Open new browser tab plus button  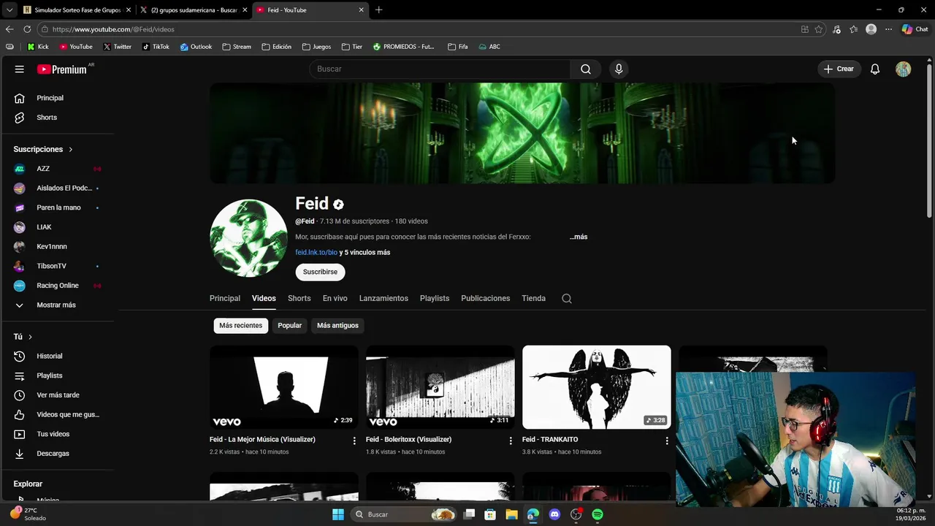[x=378, y=10]
